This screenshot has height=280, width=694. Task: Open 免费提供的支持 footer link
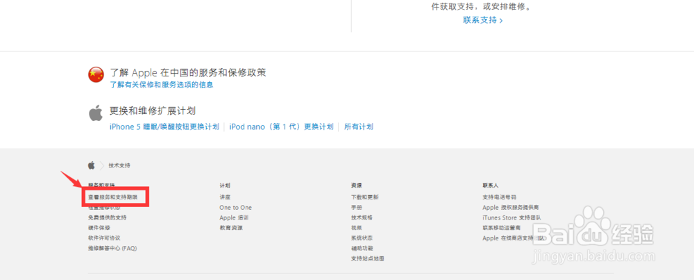click(x=107, y=217)
